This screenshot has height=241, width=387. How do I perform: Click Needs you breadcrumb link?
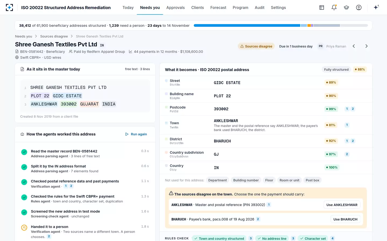click(23, 36)
